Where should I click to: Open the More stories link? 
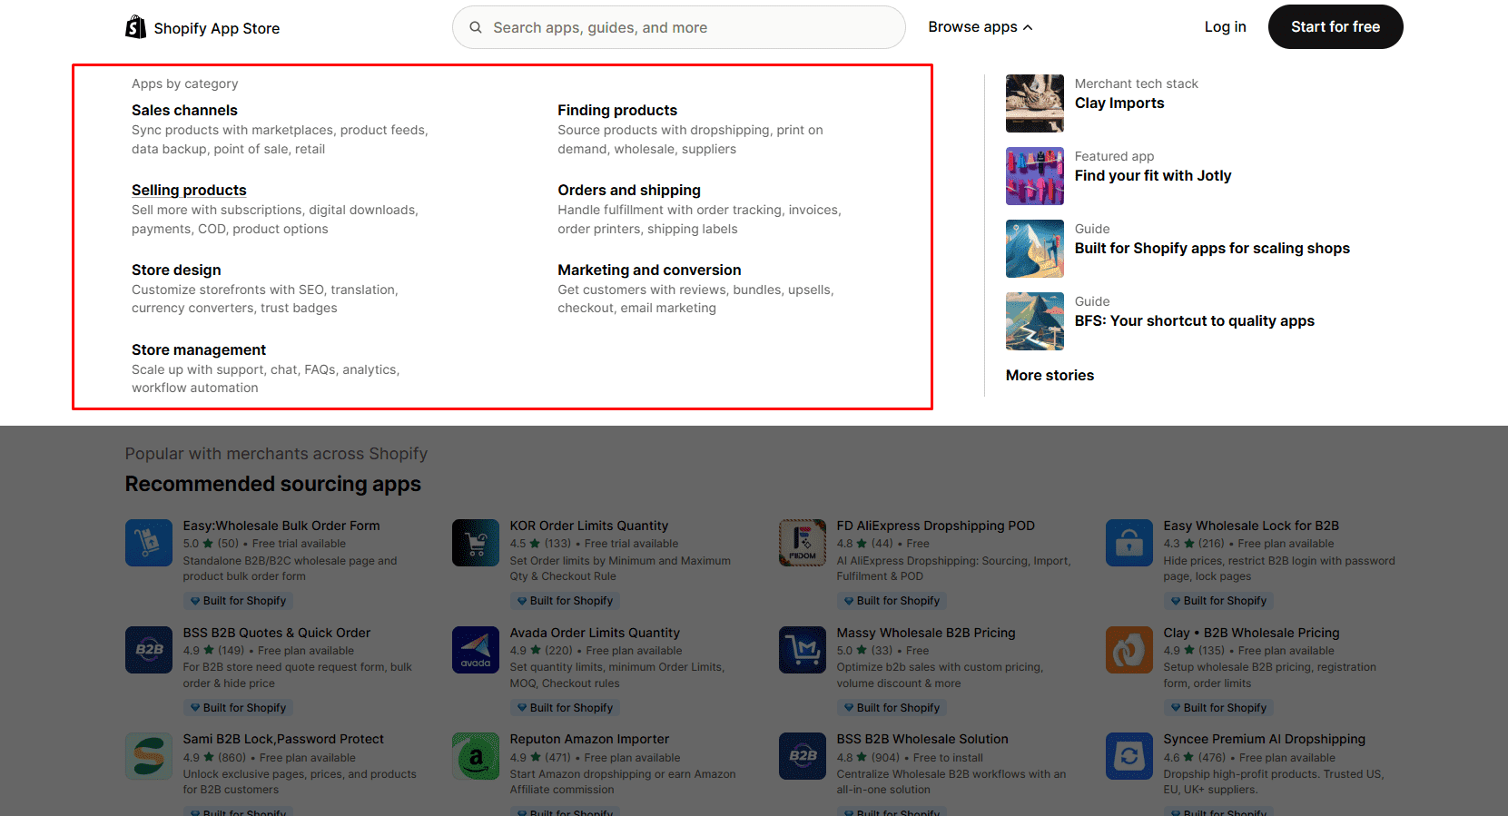pyautogui.click(x=1050, y=375)
